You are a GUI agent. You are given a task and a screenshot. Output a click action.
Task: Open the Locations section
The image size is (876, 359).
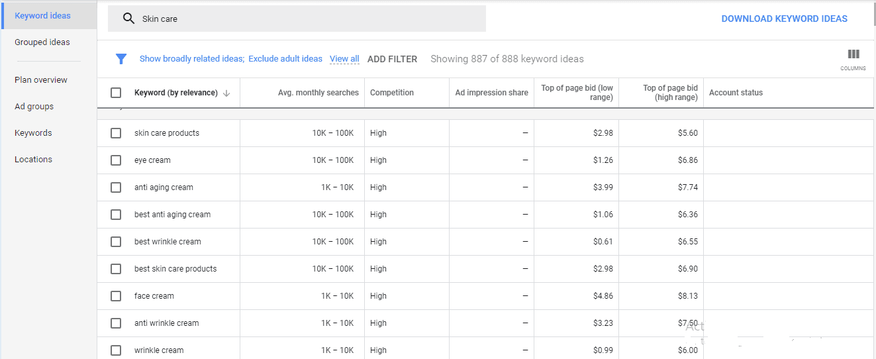click(x=33, y=159)
